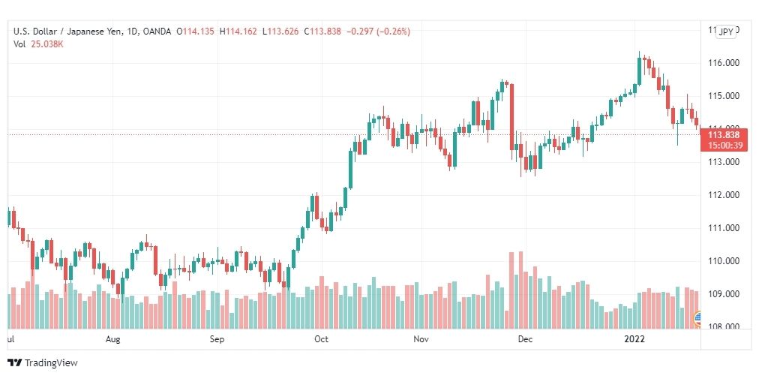Click the US flag economic event icon

(697, 318)
